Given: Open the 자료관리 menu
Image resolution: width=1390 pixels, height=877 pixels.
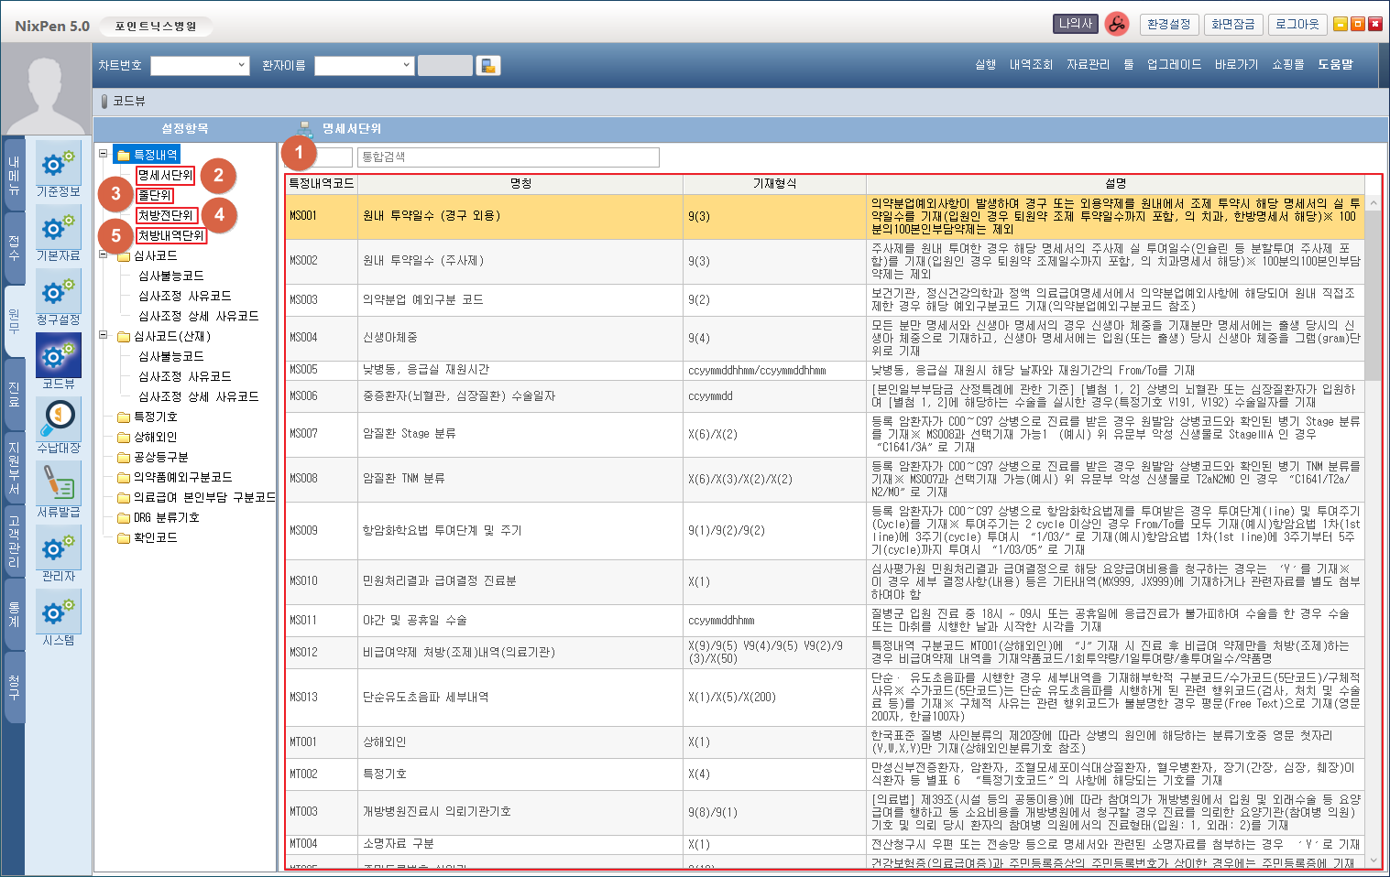Looking at the screenshot, I should [1088, 65].
